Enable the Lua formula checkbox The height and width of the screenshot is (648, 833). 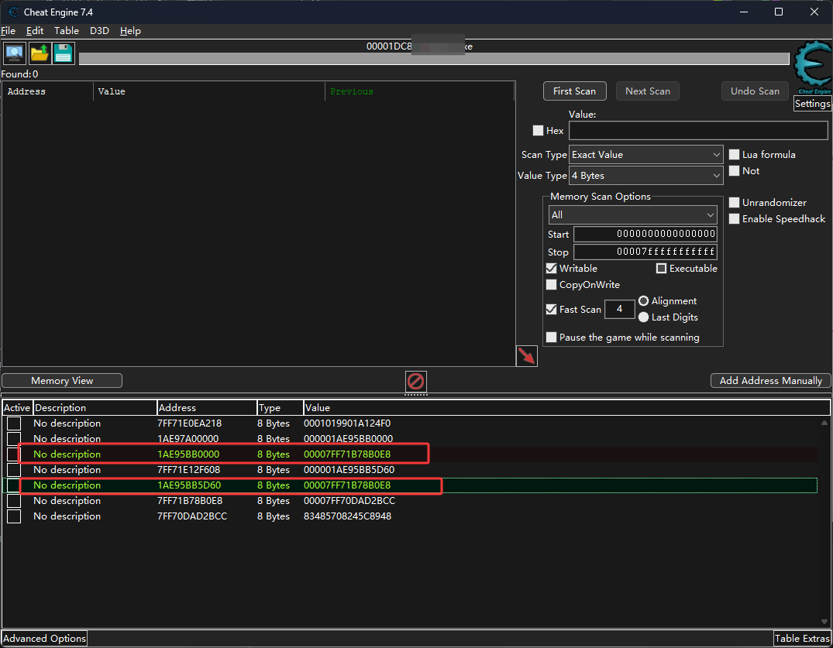[x=734, y=154]
